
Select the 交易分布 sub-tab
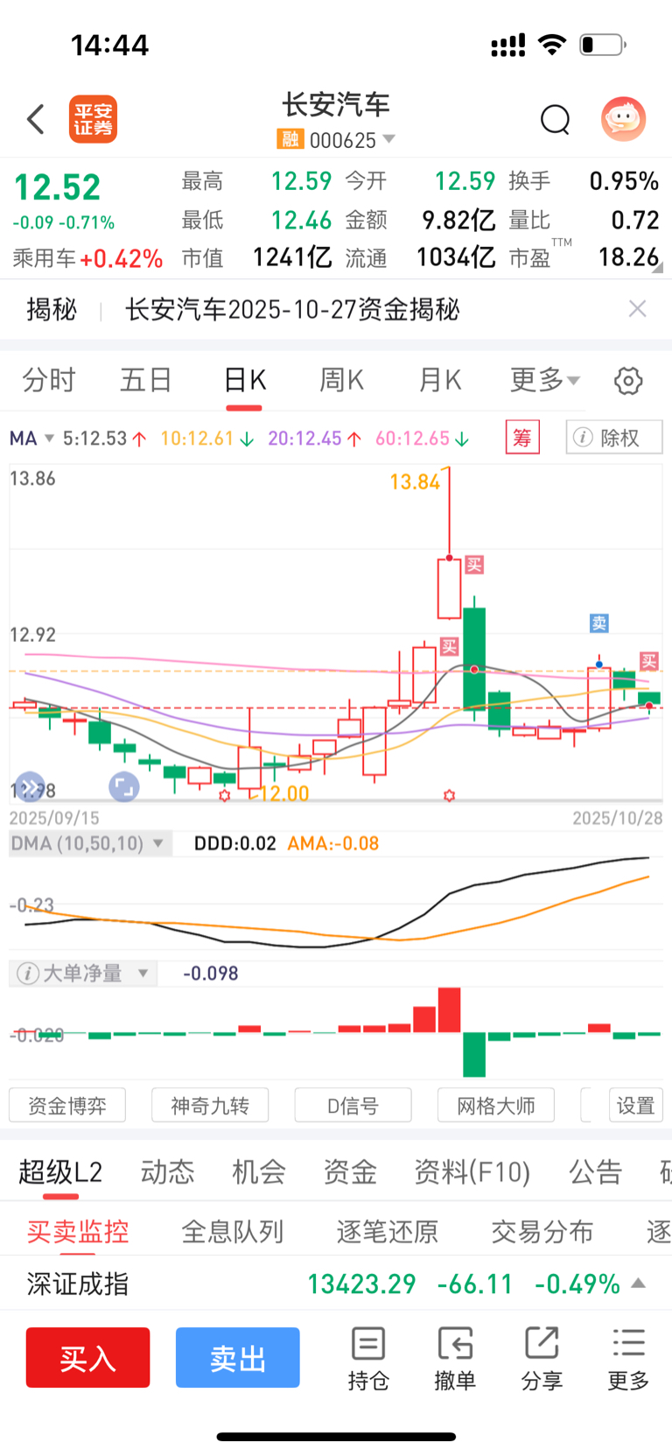click(542, 1232)
